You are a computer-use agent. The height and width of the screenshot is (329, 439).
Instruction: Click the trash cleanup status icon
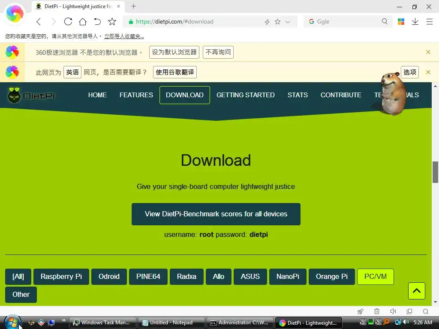377,311
